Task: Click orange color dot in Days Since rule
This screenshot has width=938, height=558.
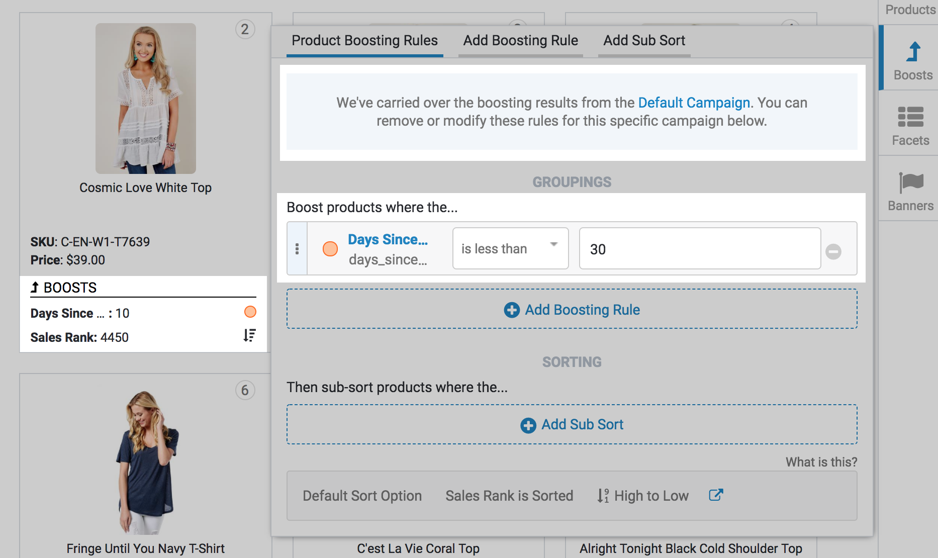Action: pyautogui.click(x=330, y=249)
